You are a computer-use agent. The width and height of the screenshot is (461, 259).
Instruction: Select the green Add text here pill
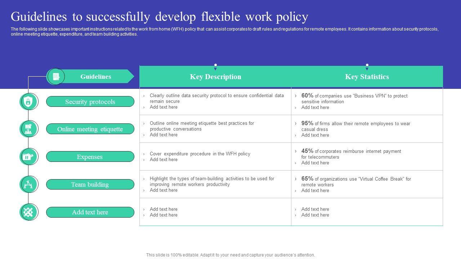(x=90, y=212)
